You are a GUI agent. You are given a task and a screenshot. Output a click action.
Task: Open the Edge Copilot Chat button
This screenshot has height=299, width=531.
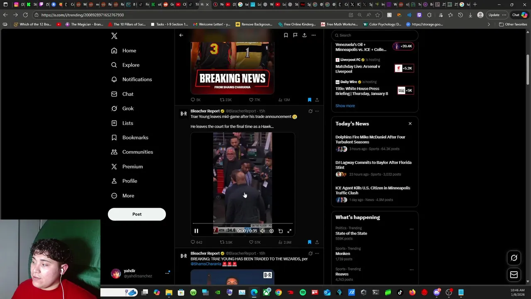pyautogui.click(x=519, y=15)
